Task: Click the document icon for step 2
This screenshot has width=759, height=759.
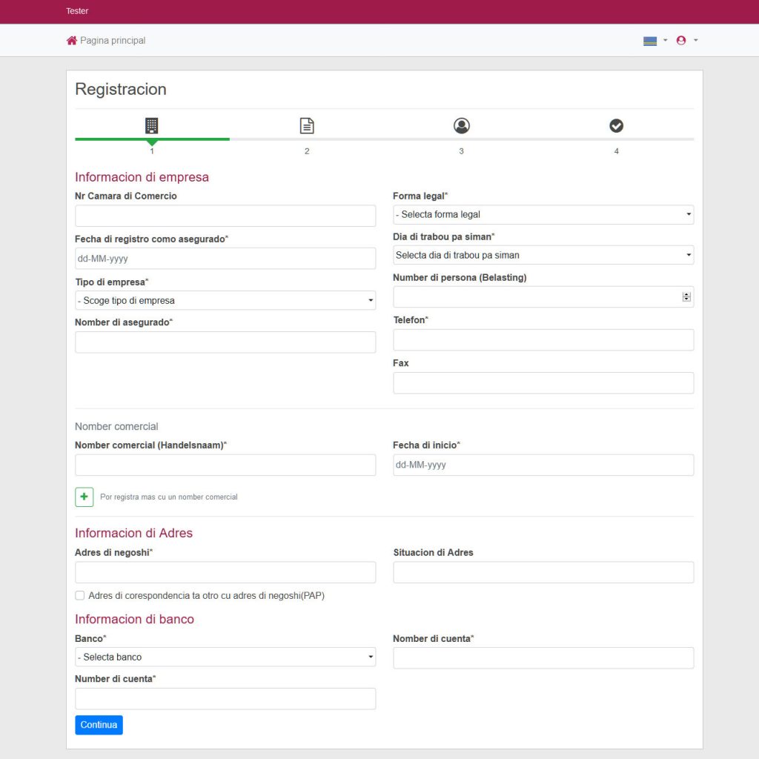Action: 307,126
